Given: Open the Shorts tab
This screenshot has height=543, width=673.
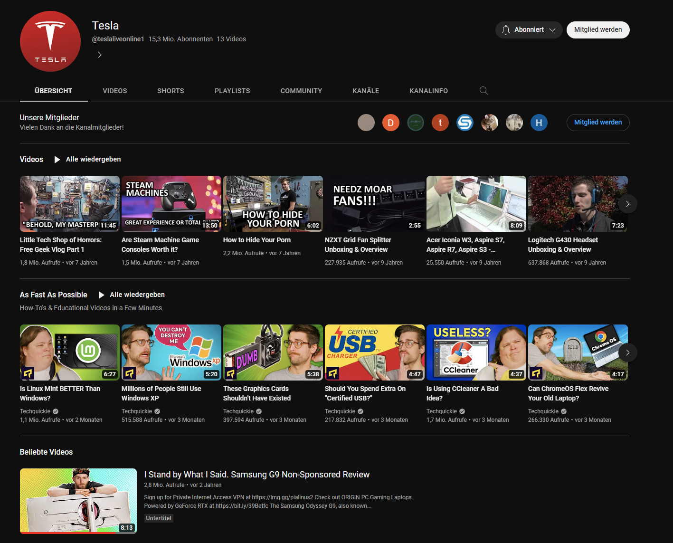Looking at the screenshot, I should 171,91.
